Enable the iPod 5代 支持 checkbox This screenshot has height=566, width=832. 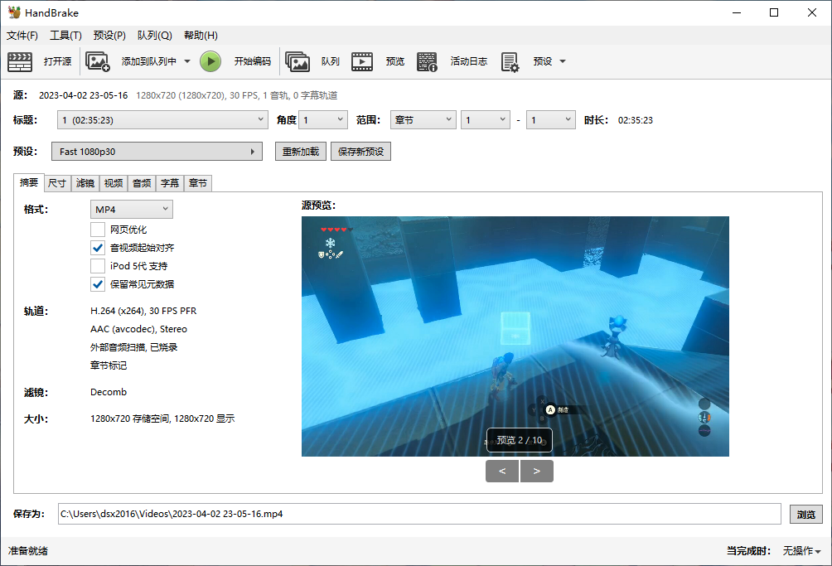tap(98, 266)
